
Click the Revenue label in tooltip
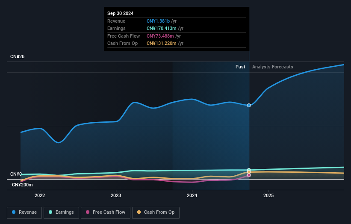coord(116,21)
